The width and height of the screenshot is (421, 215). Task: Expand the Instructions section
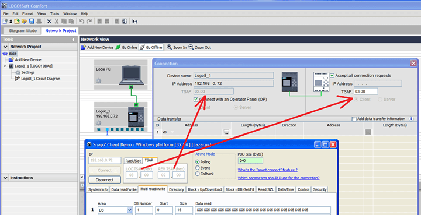click(5, 178)
